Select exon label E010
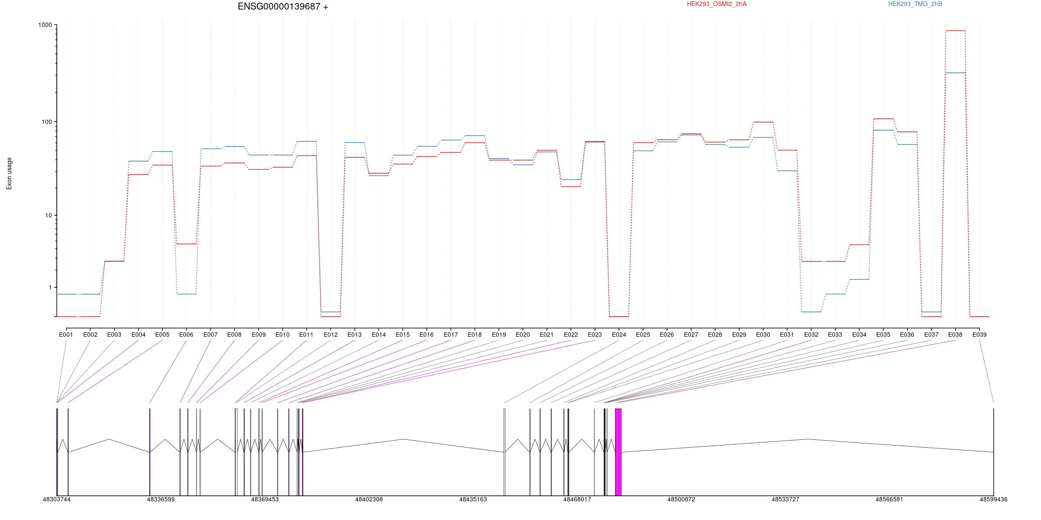The image size is (1041, 520). point(282,335)
